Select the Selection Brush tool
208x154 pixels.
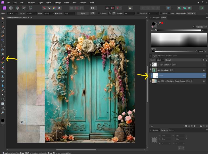3,36
